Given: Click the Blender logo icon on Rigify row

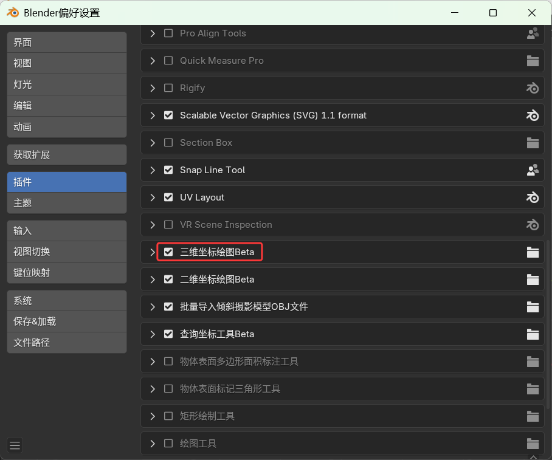Looking at the screenshot, I should [533, 88].
